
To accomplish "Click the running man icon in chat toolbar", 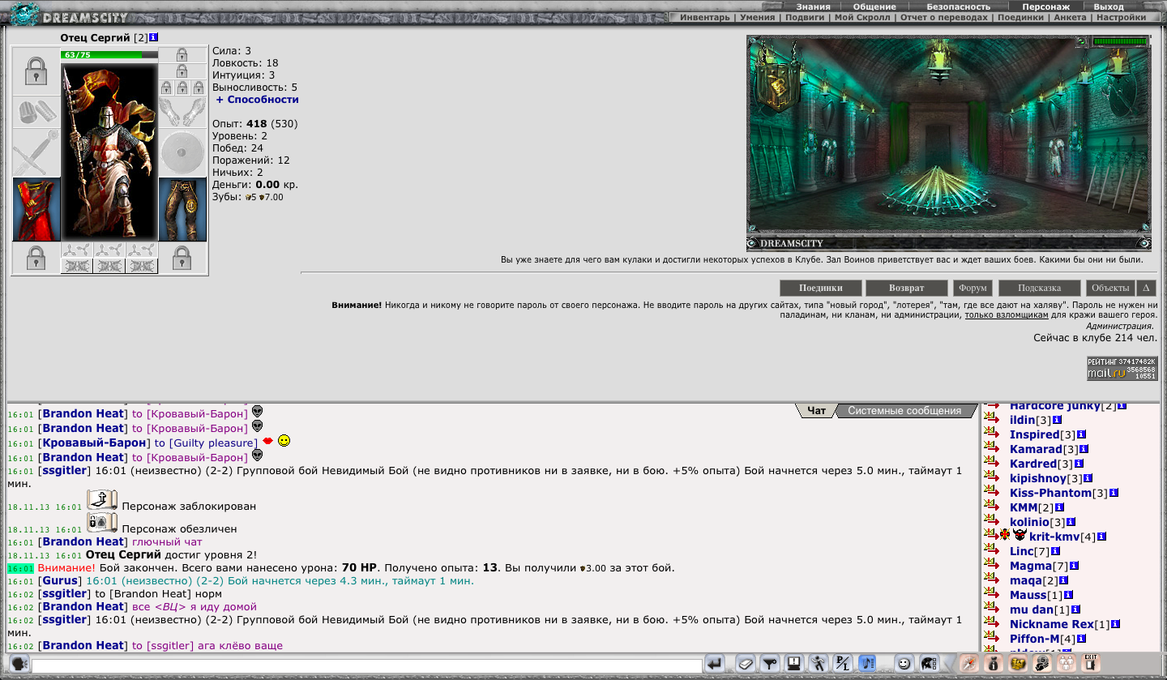I will [819, 664].
